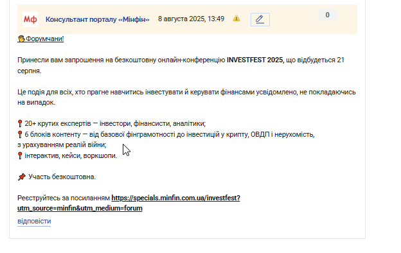
Task: Click bold text INVESTFEST 2025
Action: click(x=255, y=60)
